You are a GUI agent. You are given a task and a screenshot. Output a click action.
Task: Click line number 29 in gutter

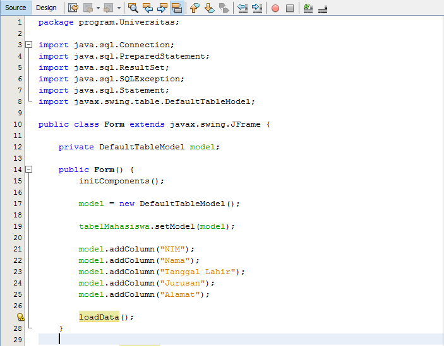click(x=18, y=340)
